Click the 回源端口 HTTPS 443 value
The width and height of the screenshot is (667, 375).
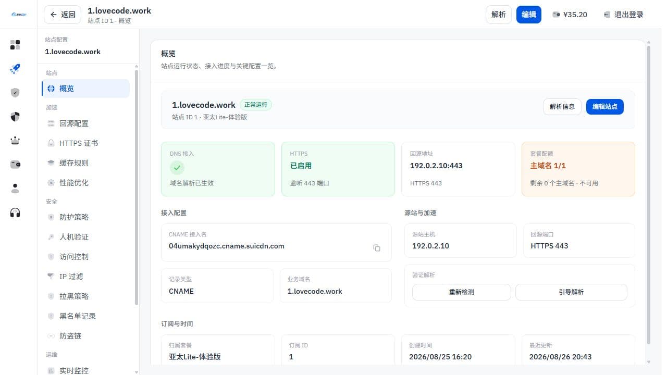[549, 246]
